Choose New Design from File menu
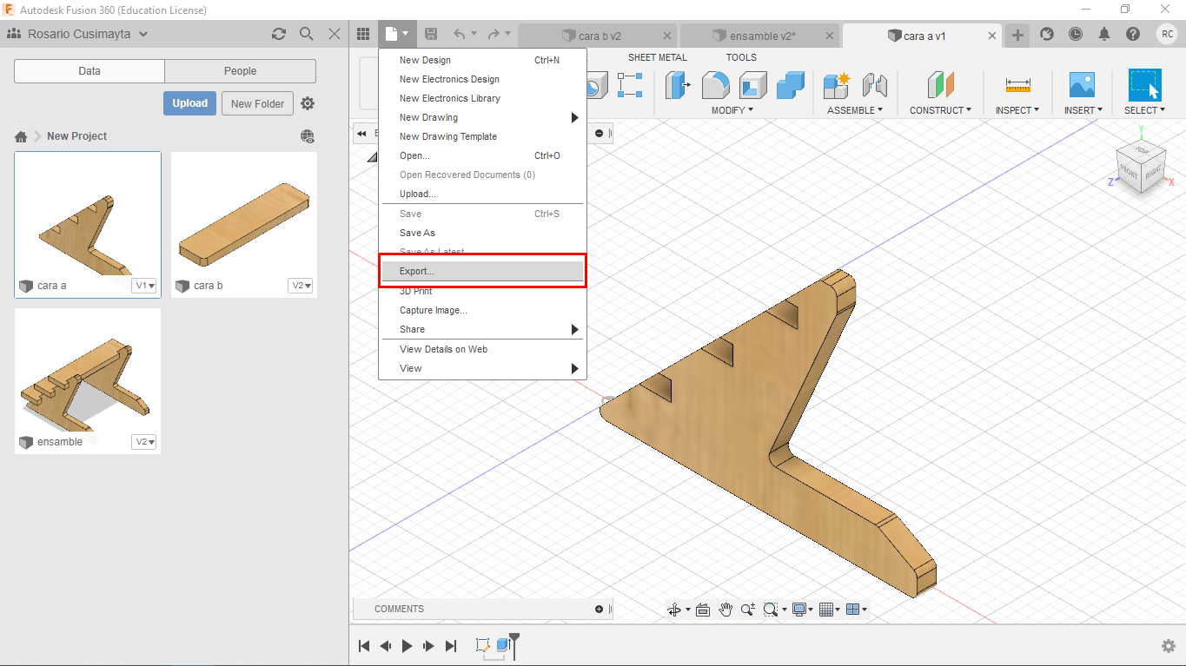The image size is (1186, 666). [x=482, y=60]
